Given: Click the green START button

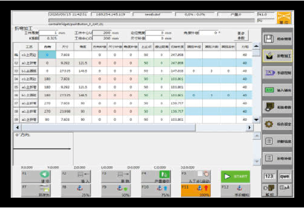Looking at the screenshot, I should click(x=236, y=176).
